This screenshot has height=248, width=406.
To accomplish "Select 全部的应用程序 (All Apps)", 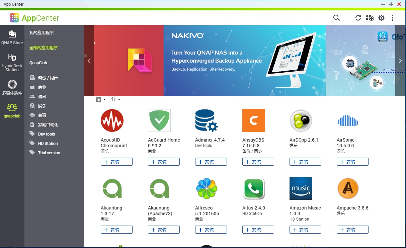I will (44, 48).
